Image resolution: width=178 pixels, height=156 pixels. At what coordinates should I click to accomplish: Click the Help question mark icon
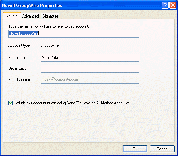point(165,5)
